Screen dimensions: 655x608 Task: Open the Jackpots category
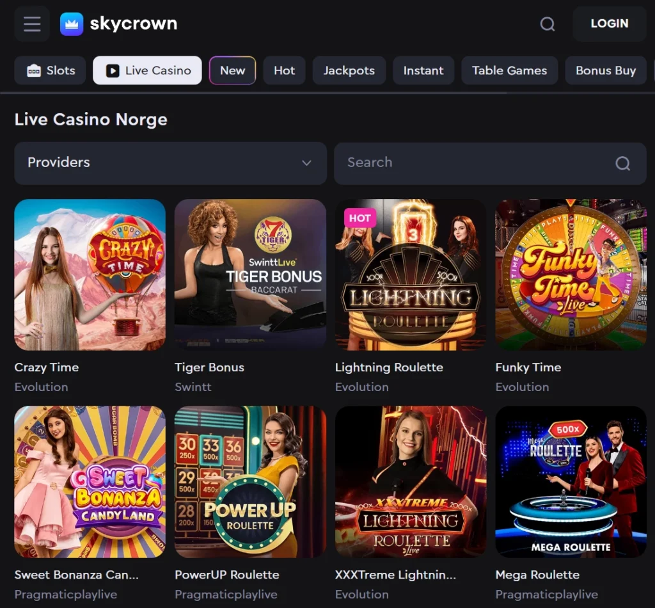click(x=349, y=70)
